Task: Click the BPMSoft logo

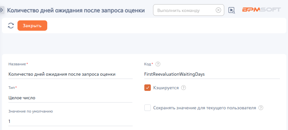Action: point(261,10)
